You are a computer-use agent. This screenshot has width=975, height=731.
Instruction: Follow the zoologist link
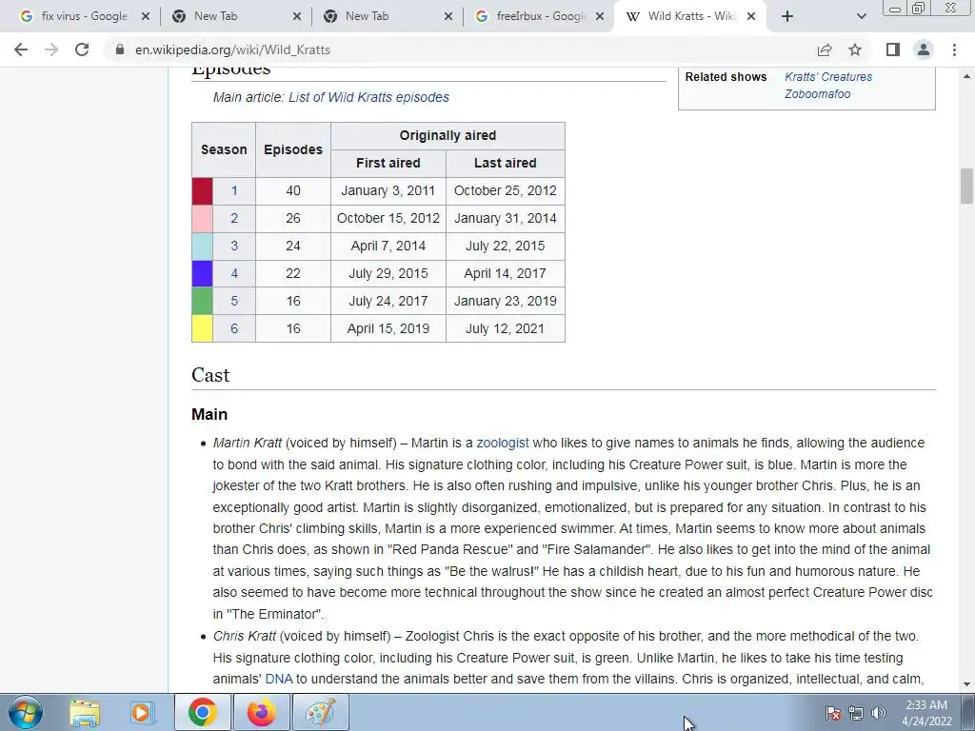[503, 443]
